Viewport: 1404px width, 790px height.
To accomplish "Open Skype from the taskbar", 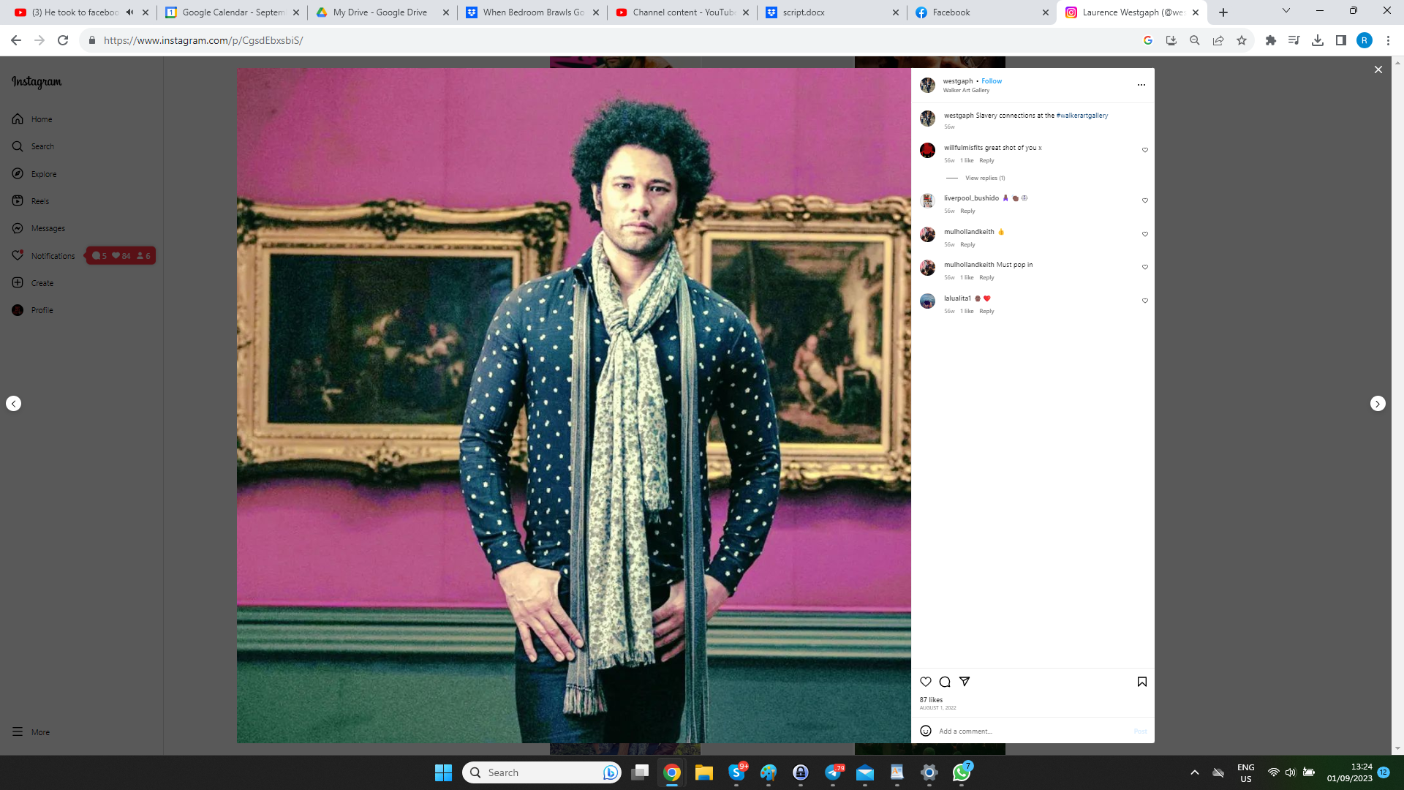I will pos(736,772).
